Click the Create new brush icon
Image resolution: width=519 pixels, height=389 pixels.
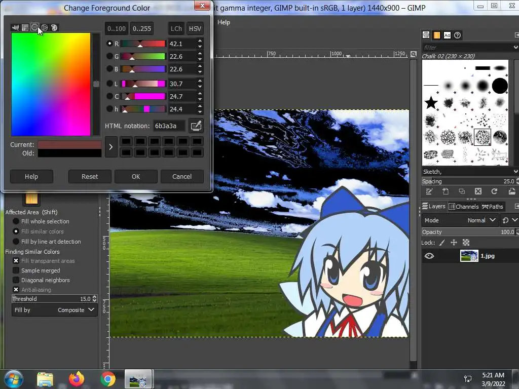(446, 191)
